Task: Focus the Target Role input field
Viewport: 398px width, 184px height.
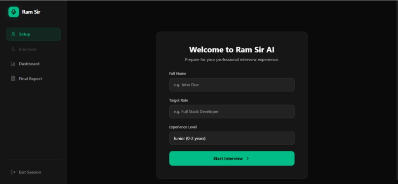Action: click(x=232, y=111)
